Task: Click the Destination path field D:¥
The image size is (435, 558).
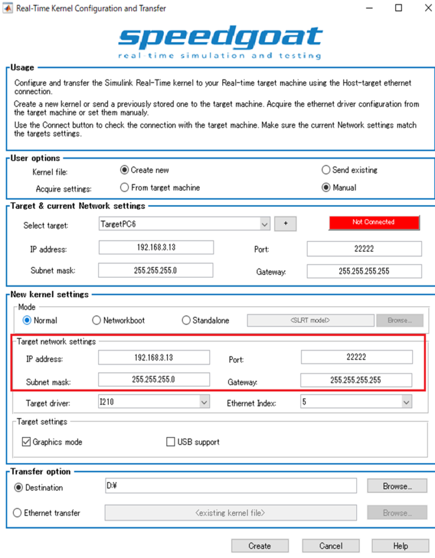Action: coord(231,486)
